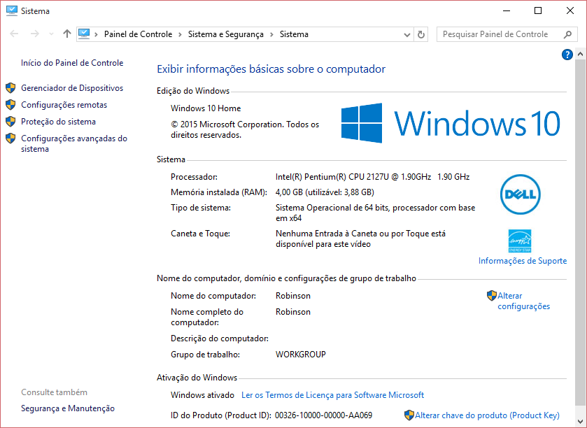The height and width of the screenshot is (428, 587).
Task: Click shield icon beside Proteção do sistema
Action: tap(10, 122)
